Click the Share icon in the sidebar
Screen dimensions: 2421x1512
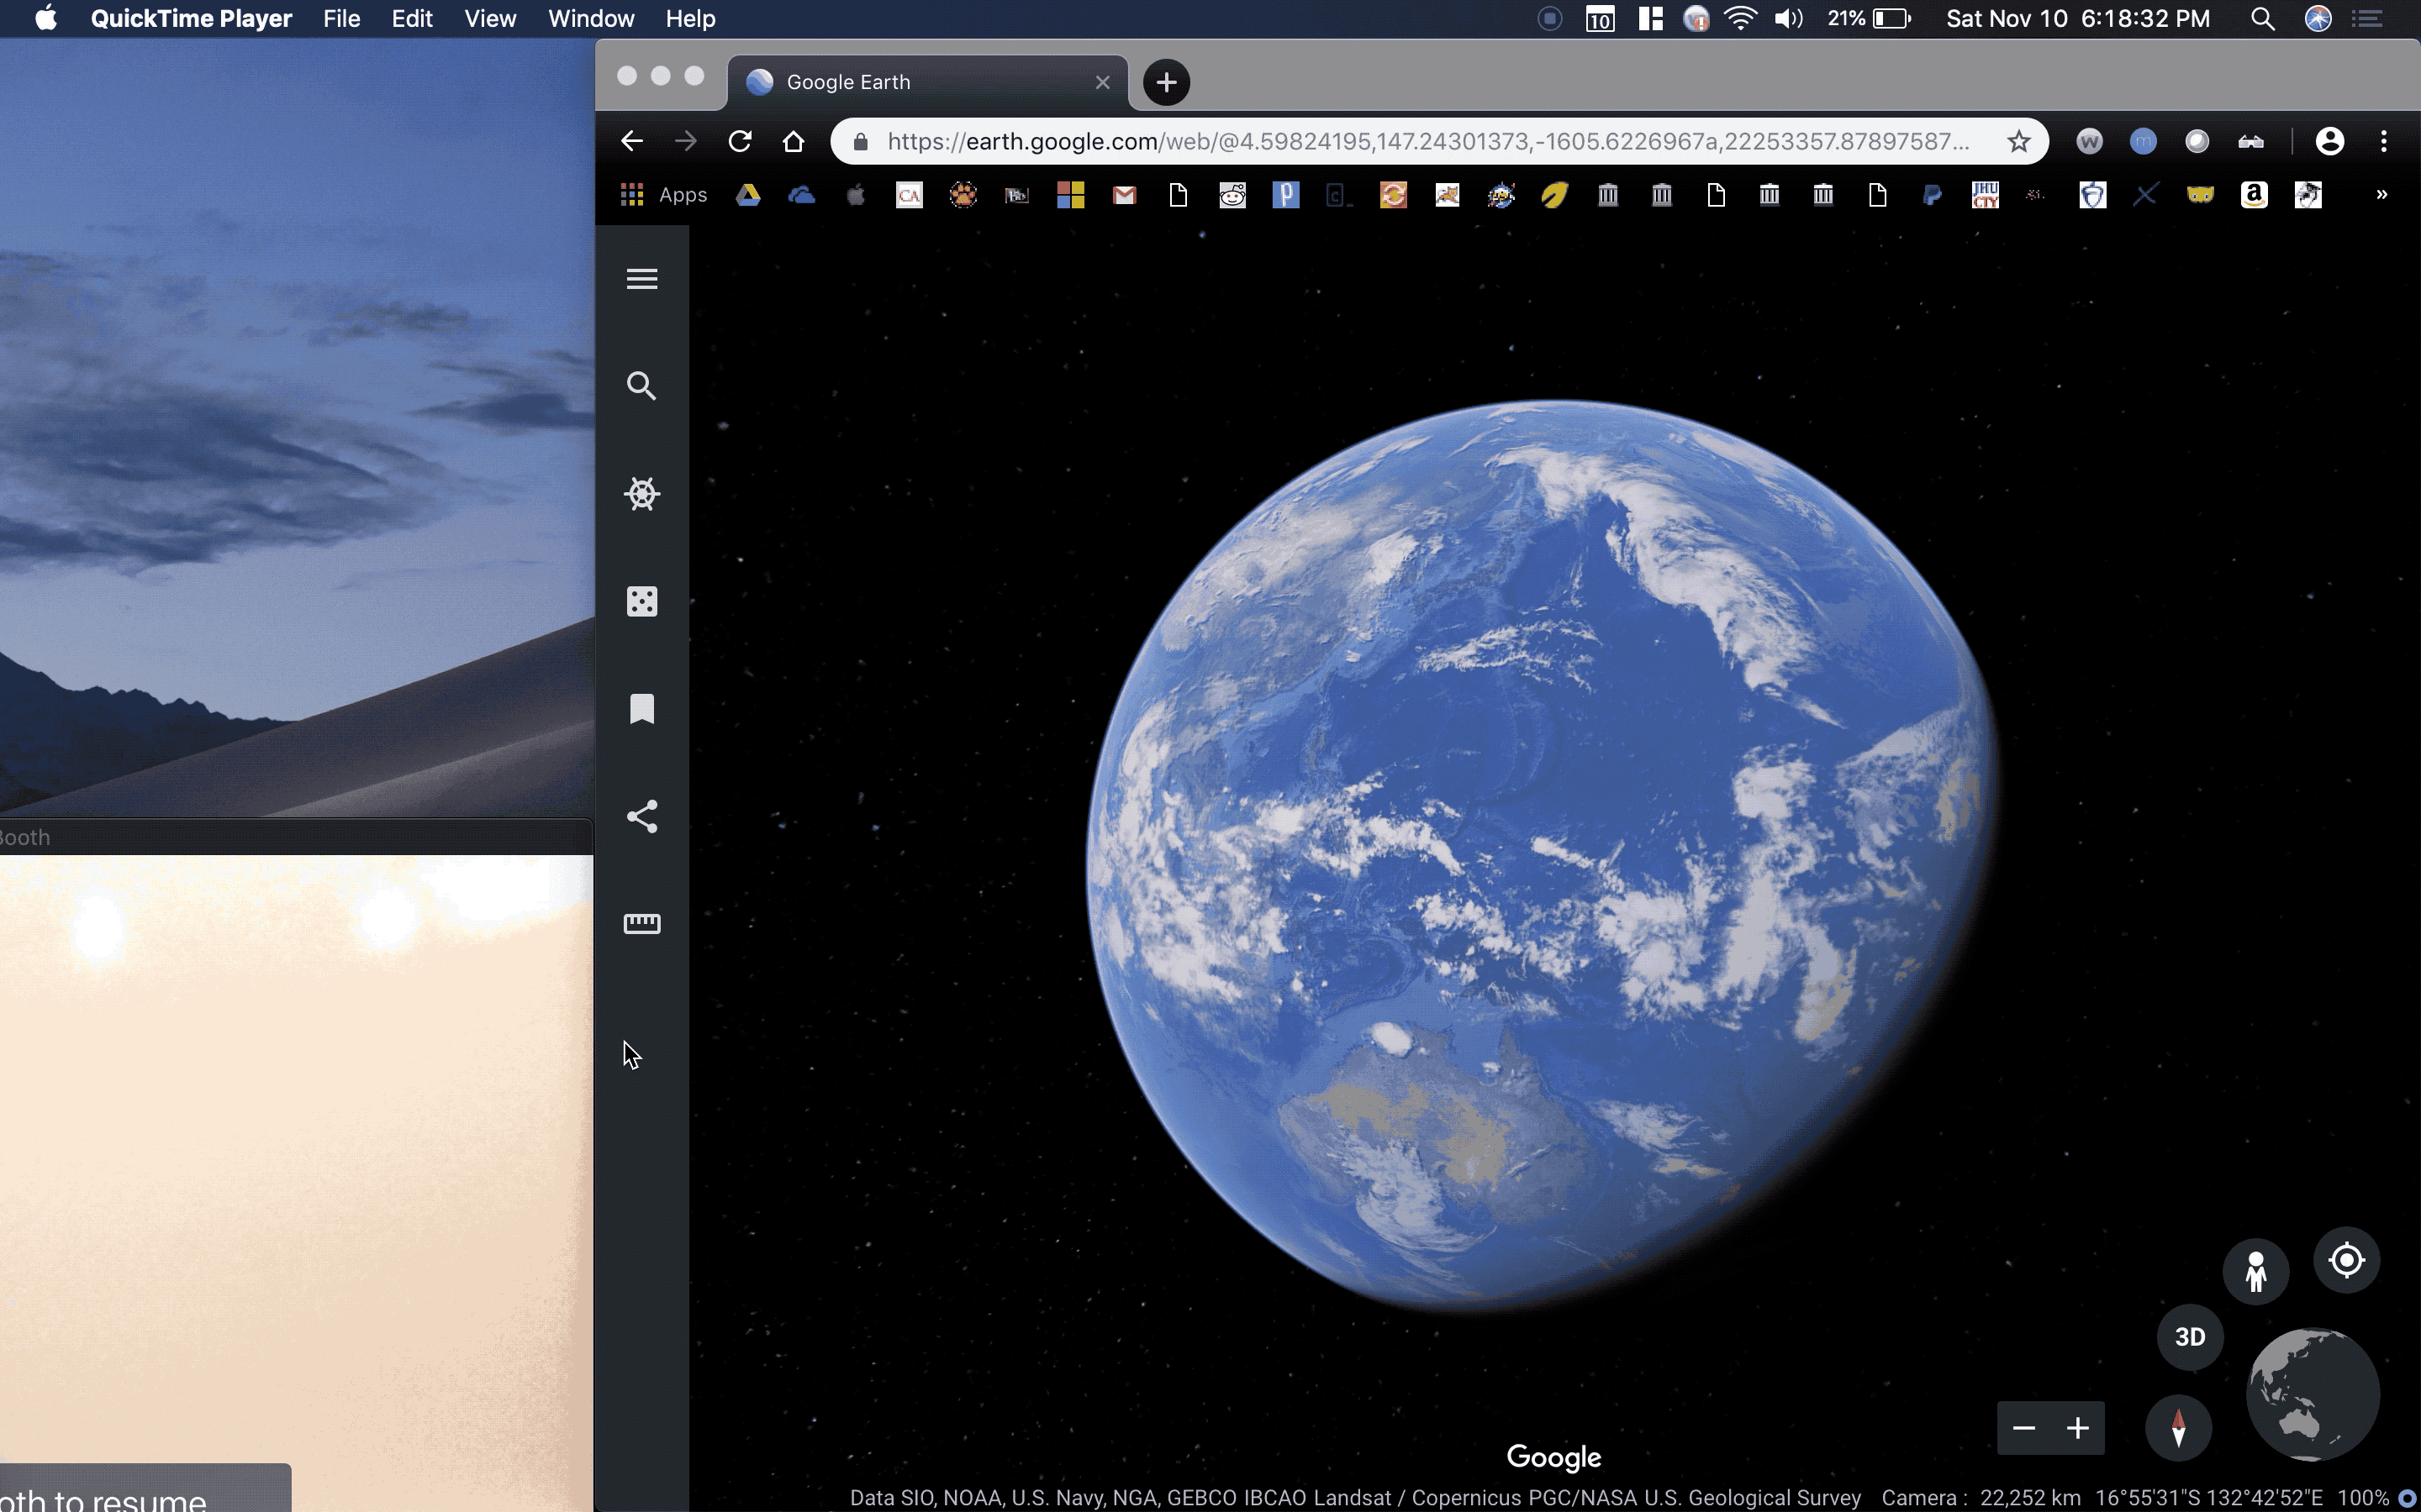point(641,817)
